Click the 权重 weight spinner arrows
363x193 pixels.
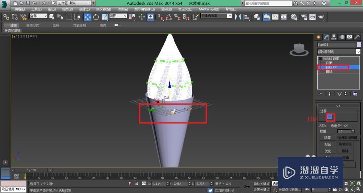(353, 131)
